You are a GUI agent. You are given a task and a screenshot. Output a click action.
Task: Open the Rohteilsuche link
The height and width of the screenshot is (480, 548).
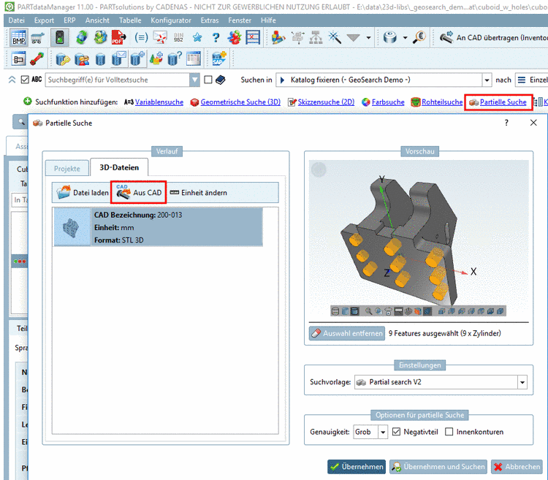coord(442,102)
